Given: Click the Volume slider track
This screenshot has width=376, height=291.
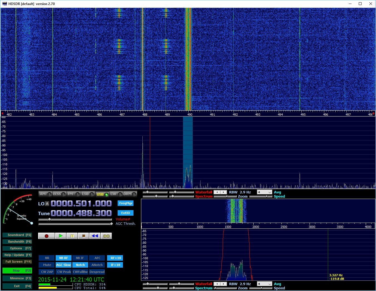Looking at the screenshot, I should pos(75,219).
